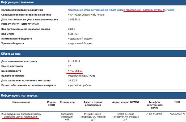Click the tax registration date 18.08.2011

(x=74, y=20)
